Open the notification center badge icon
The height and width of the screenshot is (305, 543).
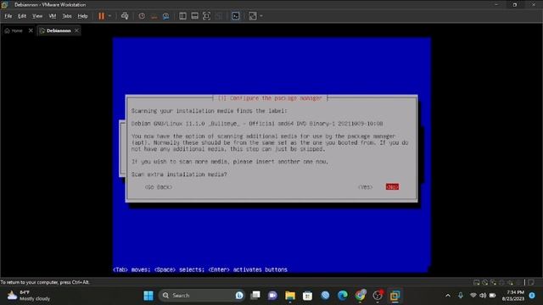[x=532, y=296]
